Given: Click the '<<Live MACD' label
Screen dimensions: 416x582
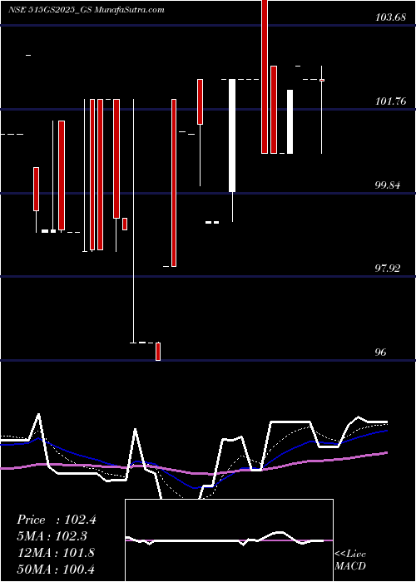Looking at the screenshot, I should (x=350, y=560).
